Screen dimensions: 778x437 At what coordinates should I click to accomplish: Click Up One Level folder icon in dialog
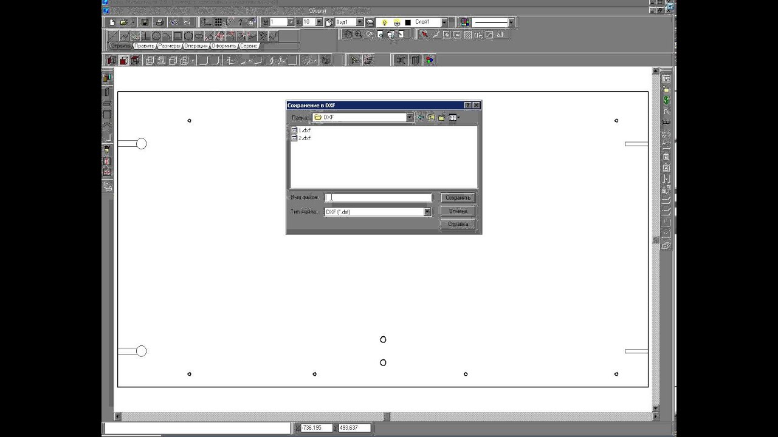pos(431,117)
